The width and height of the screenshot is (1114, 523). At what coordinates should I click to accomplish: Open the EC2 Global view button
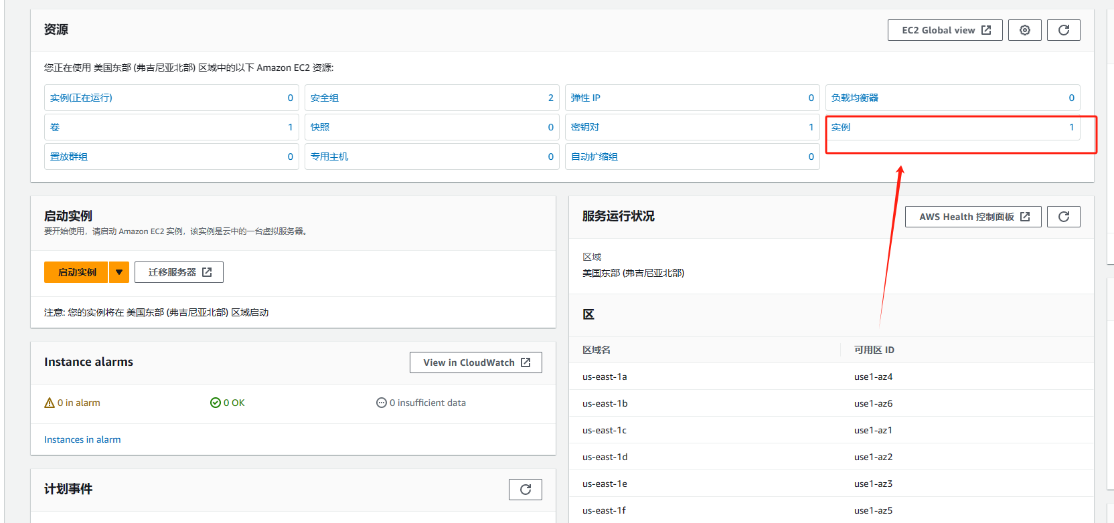click(x=945, y=30)
